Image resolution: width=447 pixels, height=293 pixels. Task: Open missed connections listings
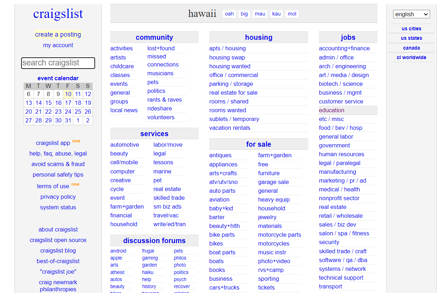tap(163, 60)
